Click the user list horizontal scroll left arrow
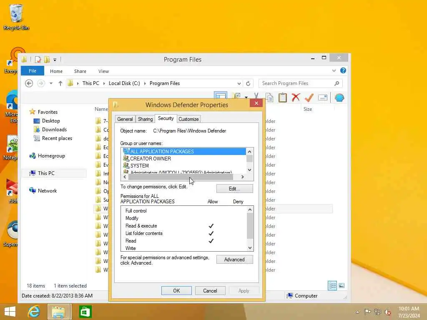The height and width of the screenshot is (320, 427). pos(125,177)
